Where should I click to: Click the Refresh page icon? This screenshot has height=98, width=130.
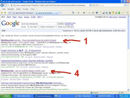click(93, 5)
